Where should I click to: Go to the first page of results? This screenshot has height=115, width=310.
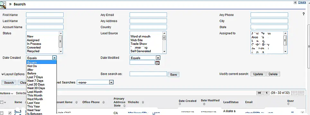259,93
